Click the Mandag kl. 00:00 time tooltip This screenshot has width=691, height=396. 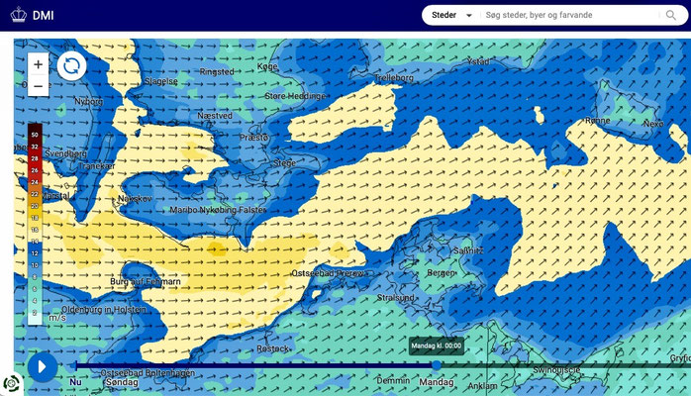[437, 346]
